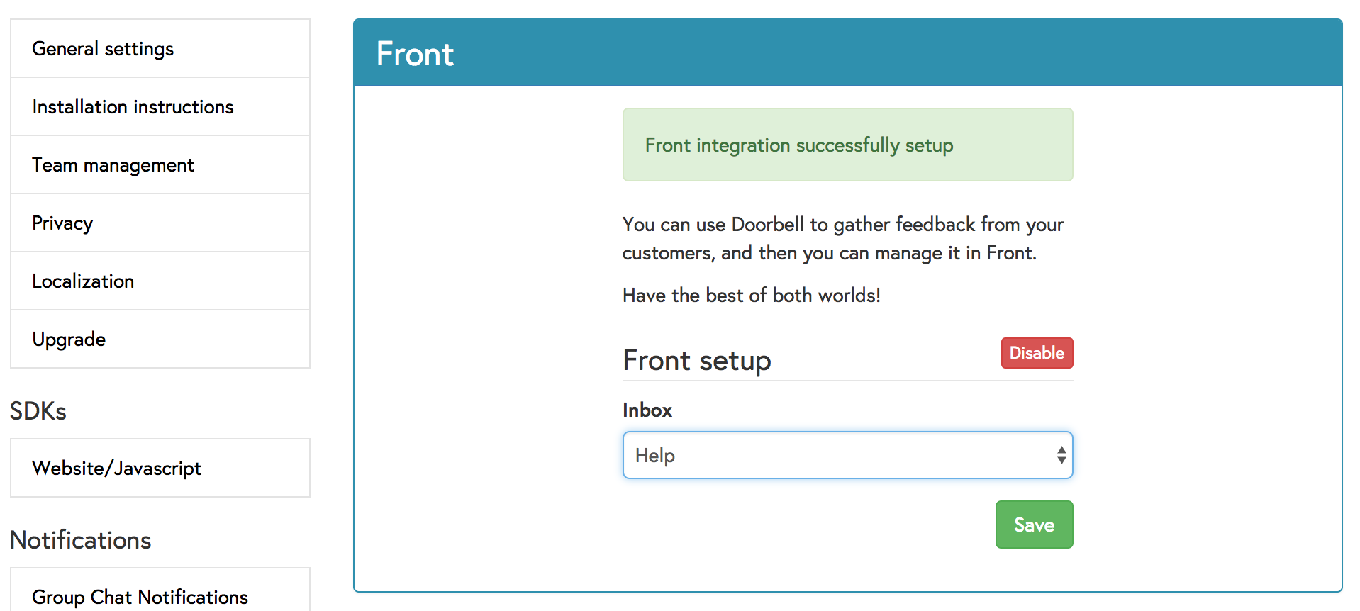Open Website/Javascript SDK page

(x=160, y=468)
